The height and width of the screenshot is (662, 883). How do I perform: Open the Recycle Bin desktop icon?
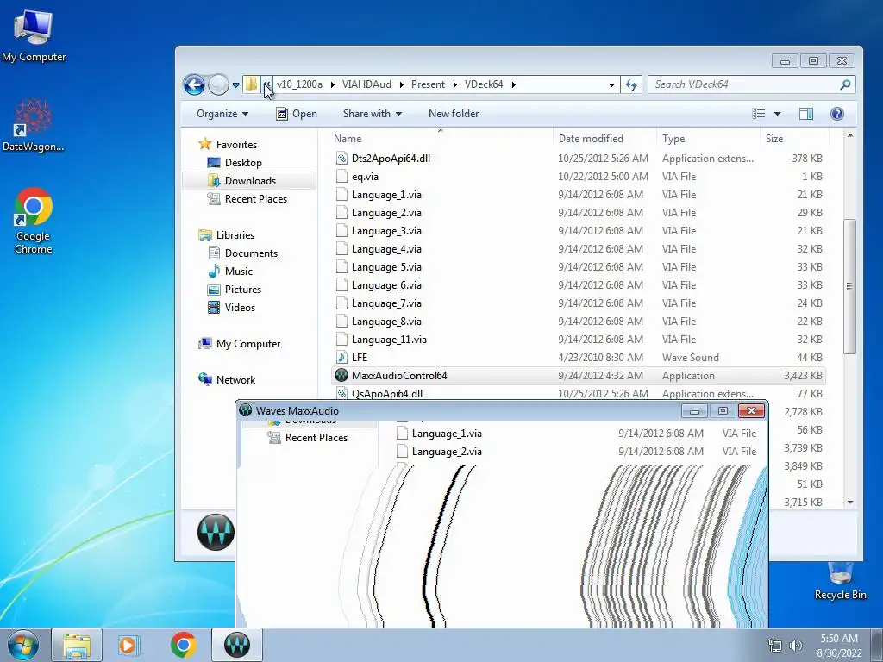tap(840, 581)
